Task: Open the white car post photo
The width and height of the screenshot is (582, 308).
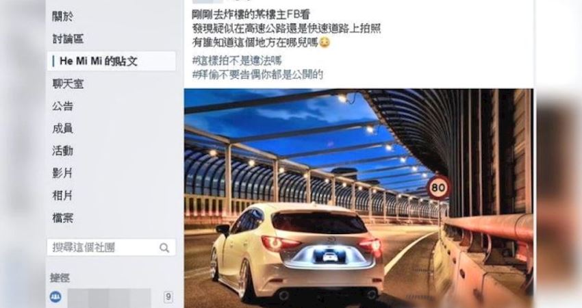Action: tap(359, 198)
